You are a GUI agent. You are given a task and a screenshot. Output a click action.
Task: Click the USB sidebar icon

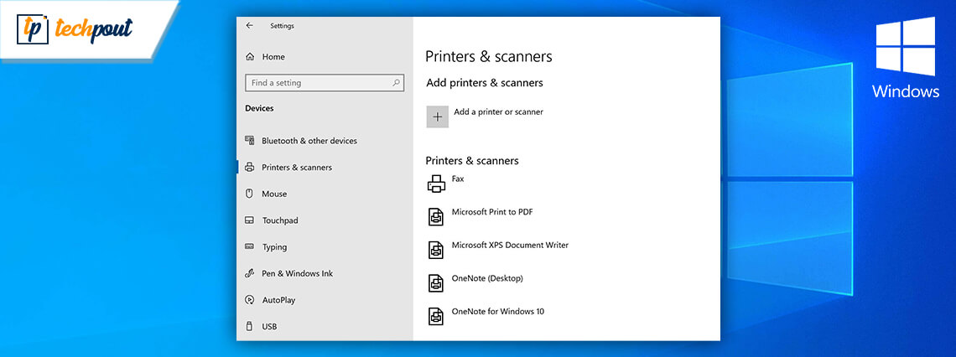249,327
